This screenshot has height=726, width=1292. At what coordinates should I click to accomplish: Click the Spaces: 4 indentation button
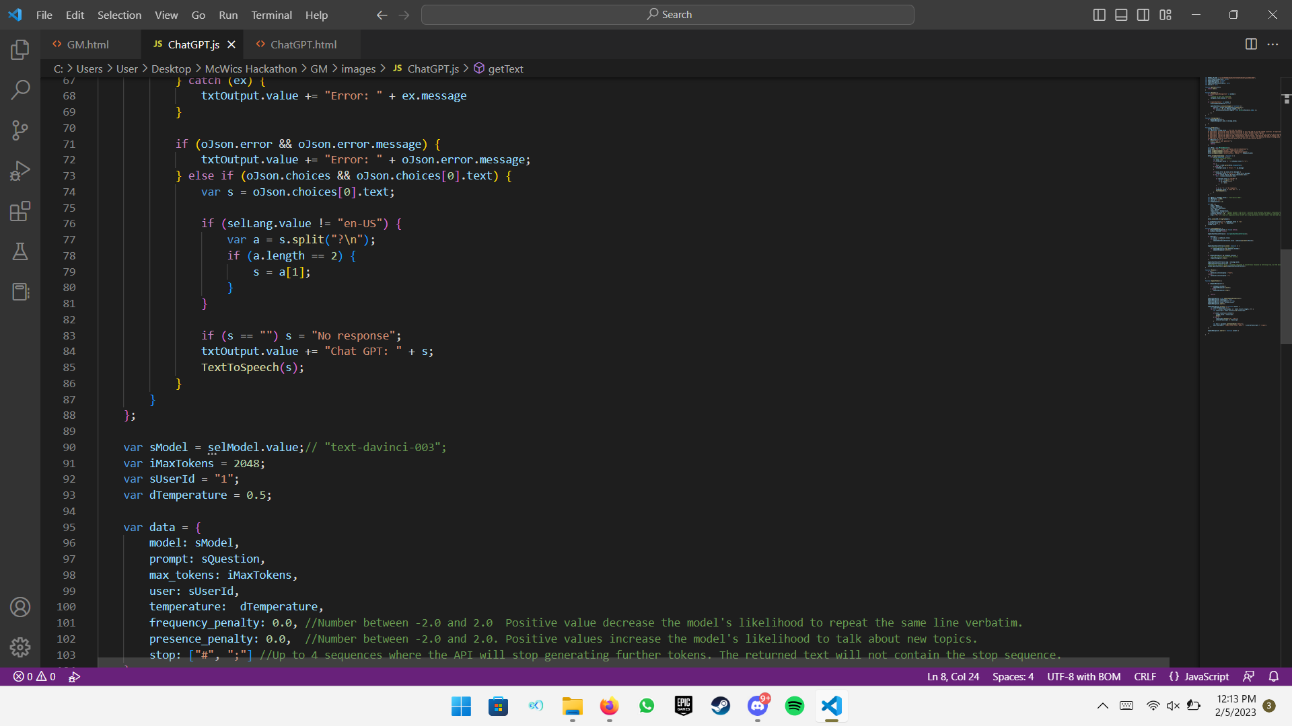(1013, 676)
